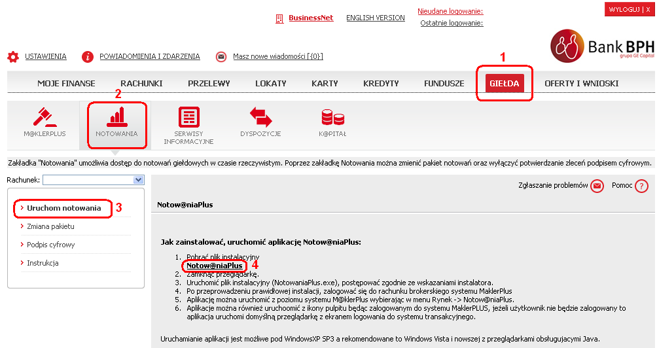This screenshot has width=657, height=348.
Task: Select Podpis cyfrowy in side menu
Action: [50, 245]
